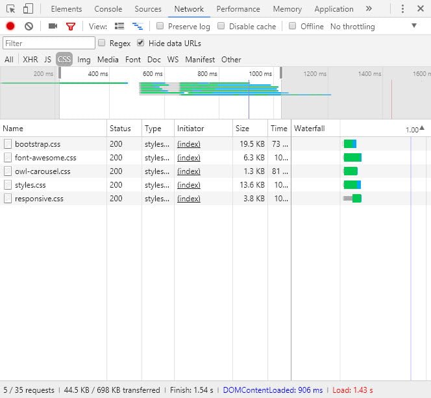Select the JS resource type filter
Viewport: 431px width, 398px height.
click(x=47, y=60)
